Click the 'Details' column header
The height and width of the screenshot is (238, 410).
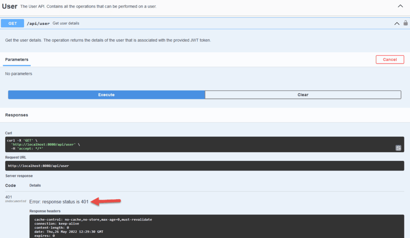tap(35, 185)
